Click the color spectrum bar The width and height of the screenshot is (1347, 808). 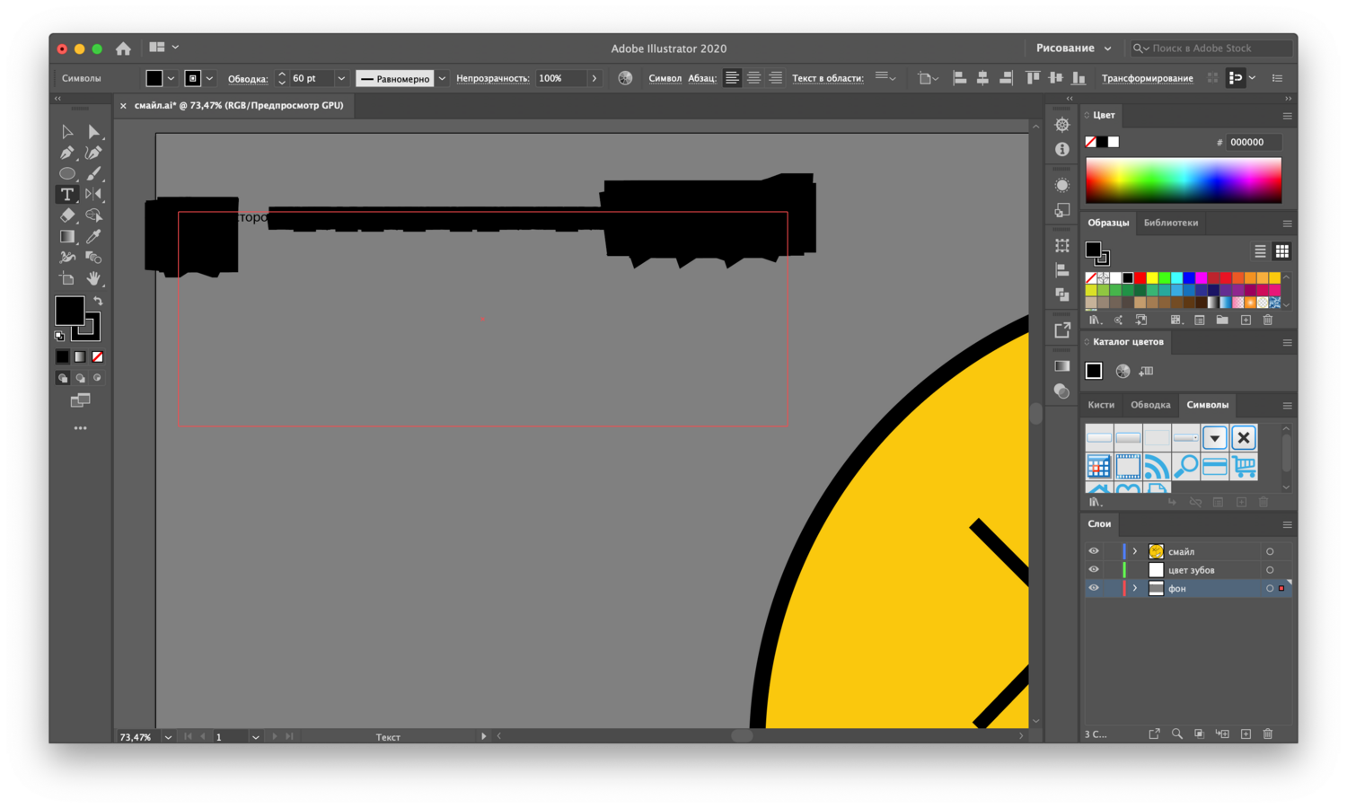tap(1184, 180)
